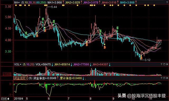Click the B buy signal just before June
The width and height of the screenshot is (169, 101).
45,31
